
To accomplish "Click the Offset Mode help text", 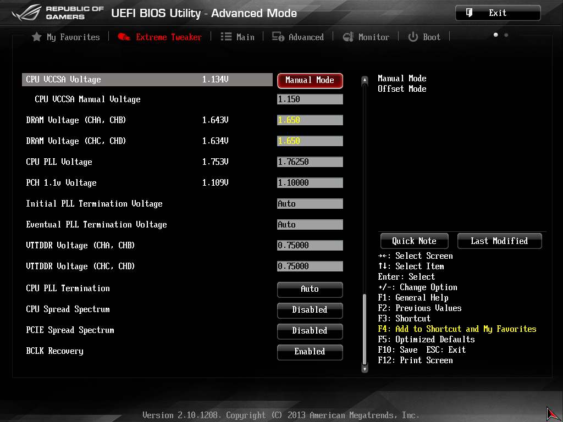I will [402, 89].
